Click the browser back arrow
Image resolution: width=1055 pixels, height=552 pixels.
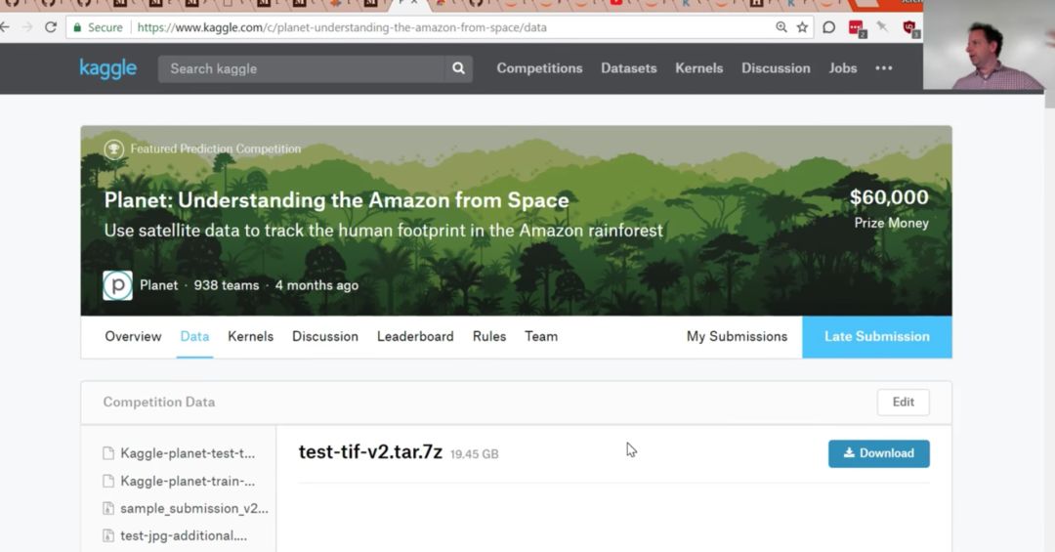tap(5, 27)
